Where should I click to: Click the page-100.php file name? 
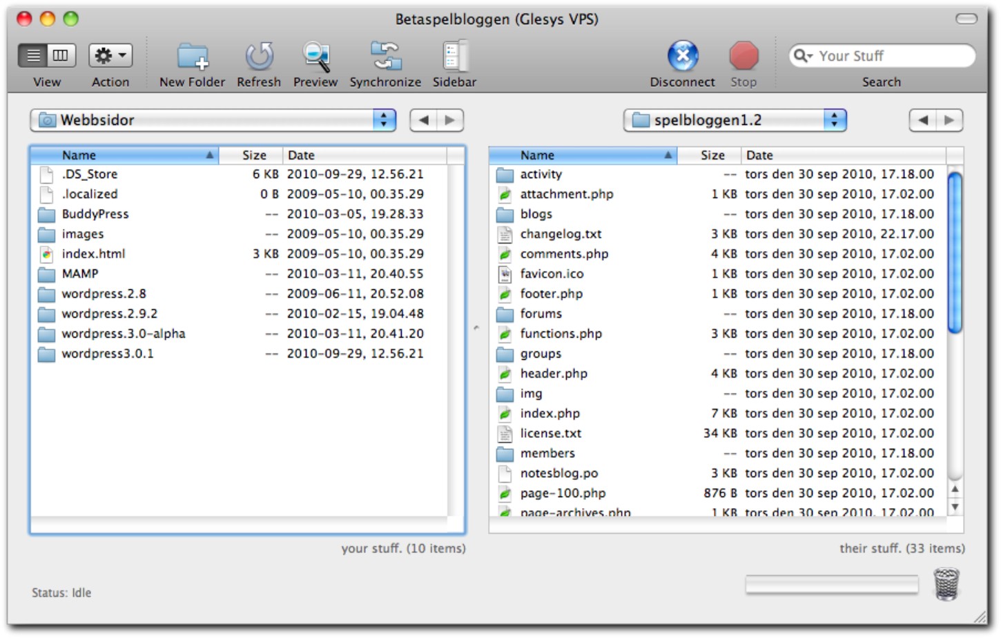click(x=563, y=493)
